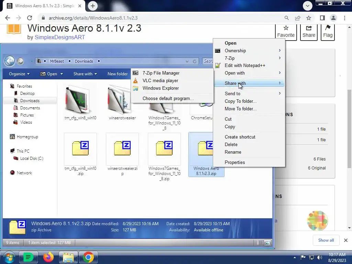This screenshot has height=264, width=352.
Task: Select Videos in navigation pane
Action: click(x=26, y=122)
